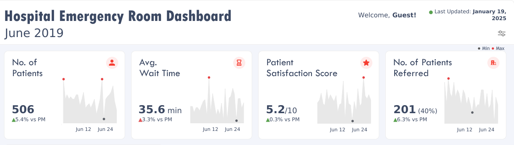Select the min point on Patients chart

coord(104,119)
